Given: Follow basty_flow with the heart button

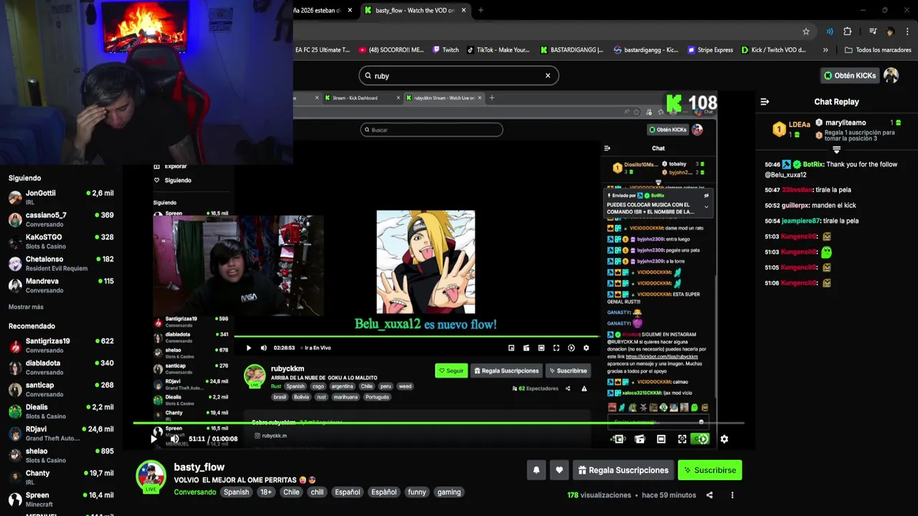Looking at the screenshot, I should 559,470.
